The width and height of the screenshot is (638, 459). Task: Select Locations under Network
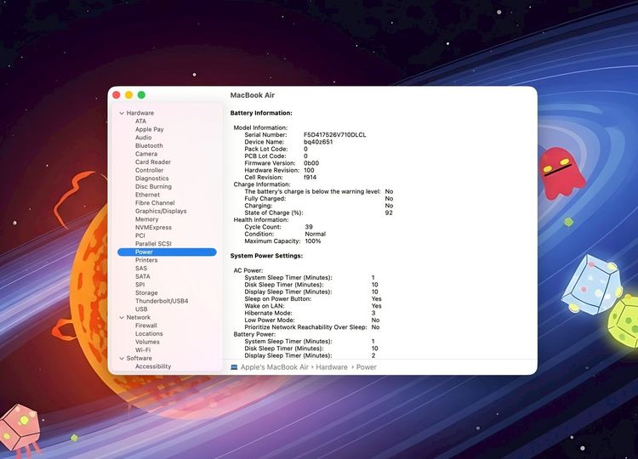[x=149, y=333]
